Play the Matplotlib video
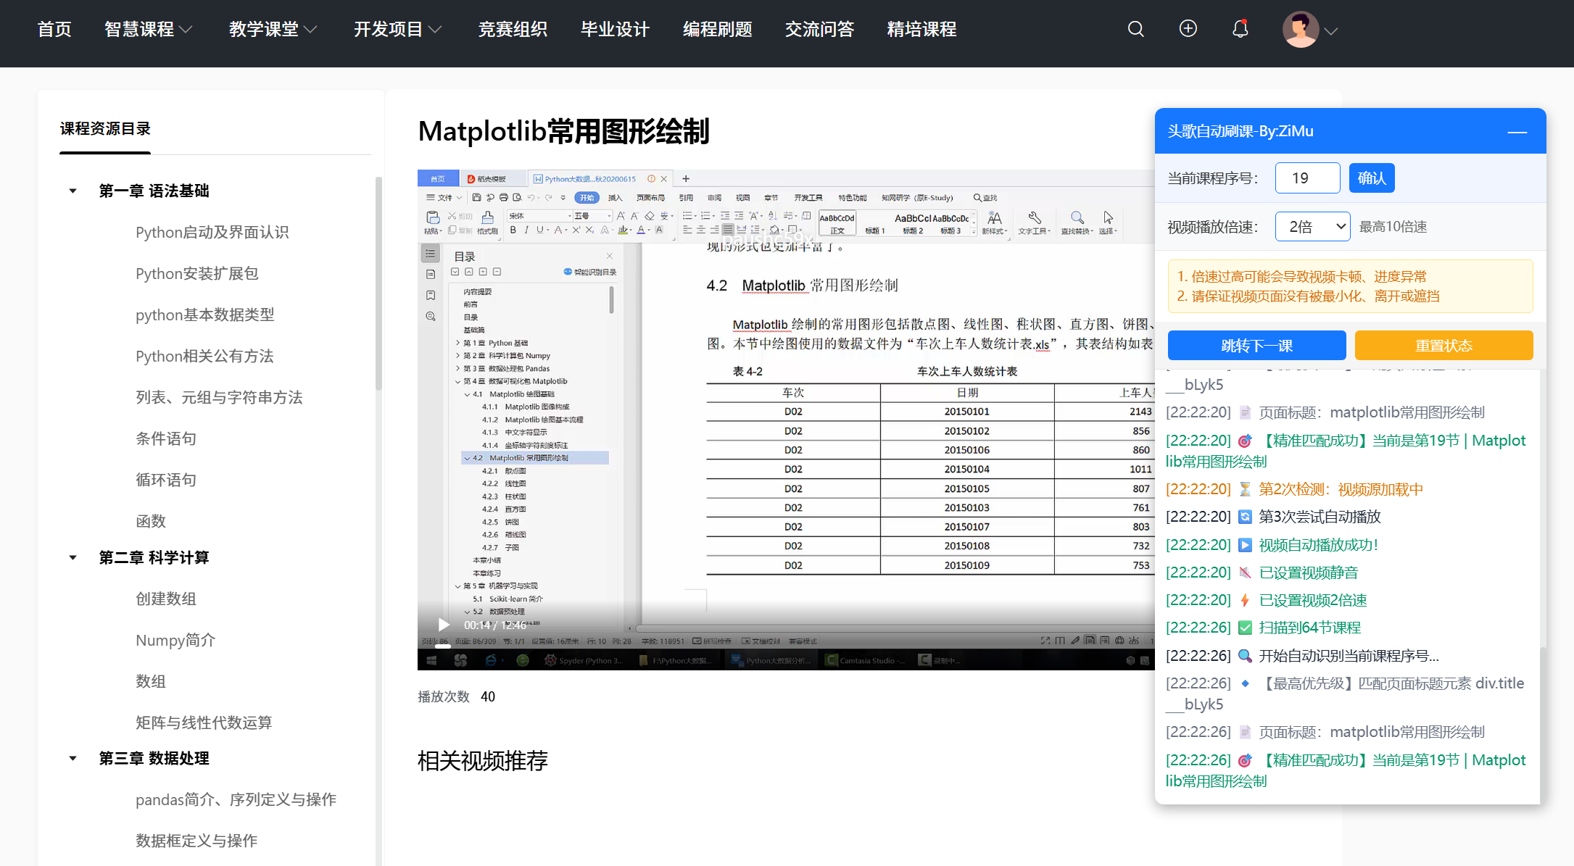 point(443,624)
